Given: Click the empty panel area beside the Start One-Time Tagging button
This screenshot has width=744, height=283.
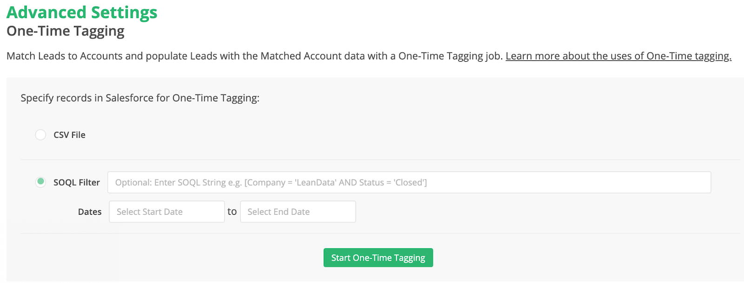Looking at the screenshot, I should (x=581, y=257).
